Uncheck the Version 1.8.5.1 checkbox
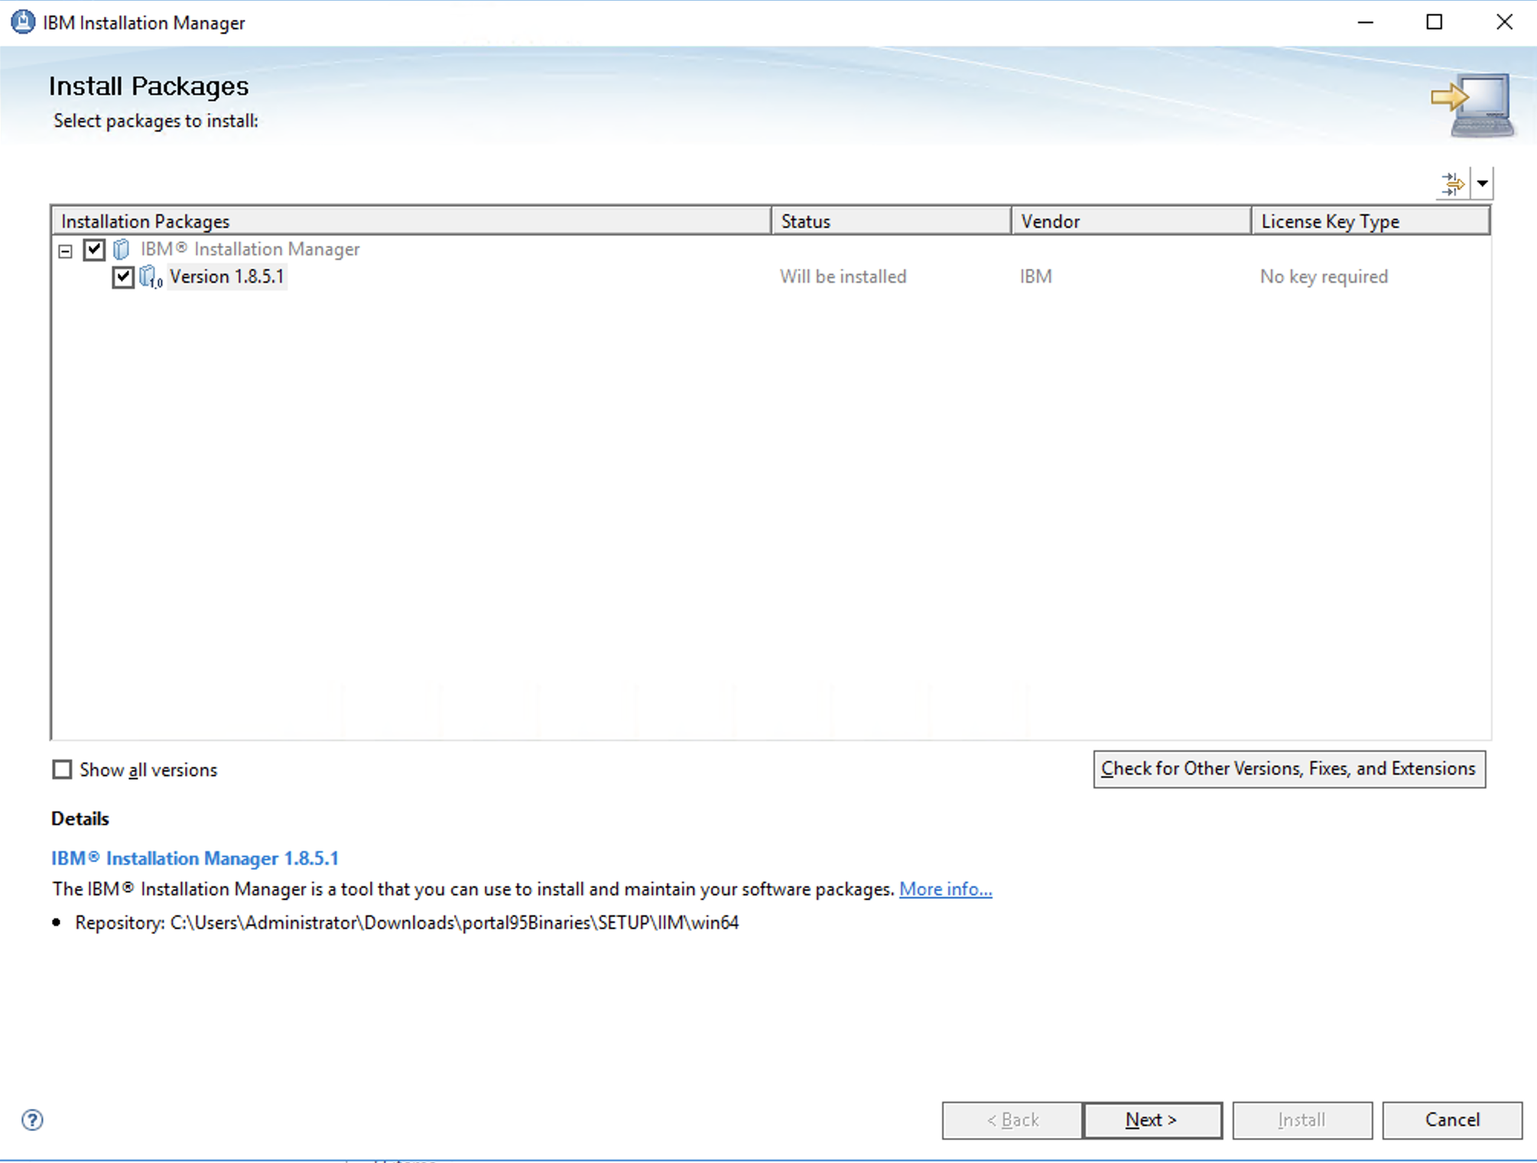This screenshot has width=1537, height=1163. tap(123, 277)
